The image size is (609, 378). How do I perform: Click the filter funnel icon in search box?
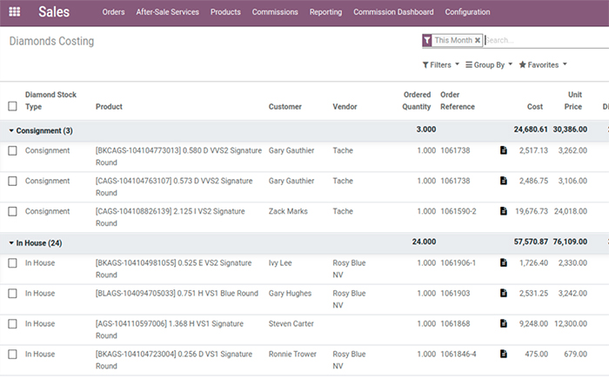click(427, 40)
